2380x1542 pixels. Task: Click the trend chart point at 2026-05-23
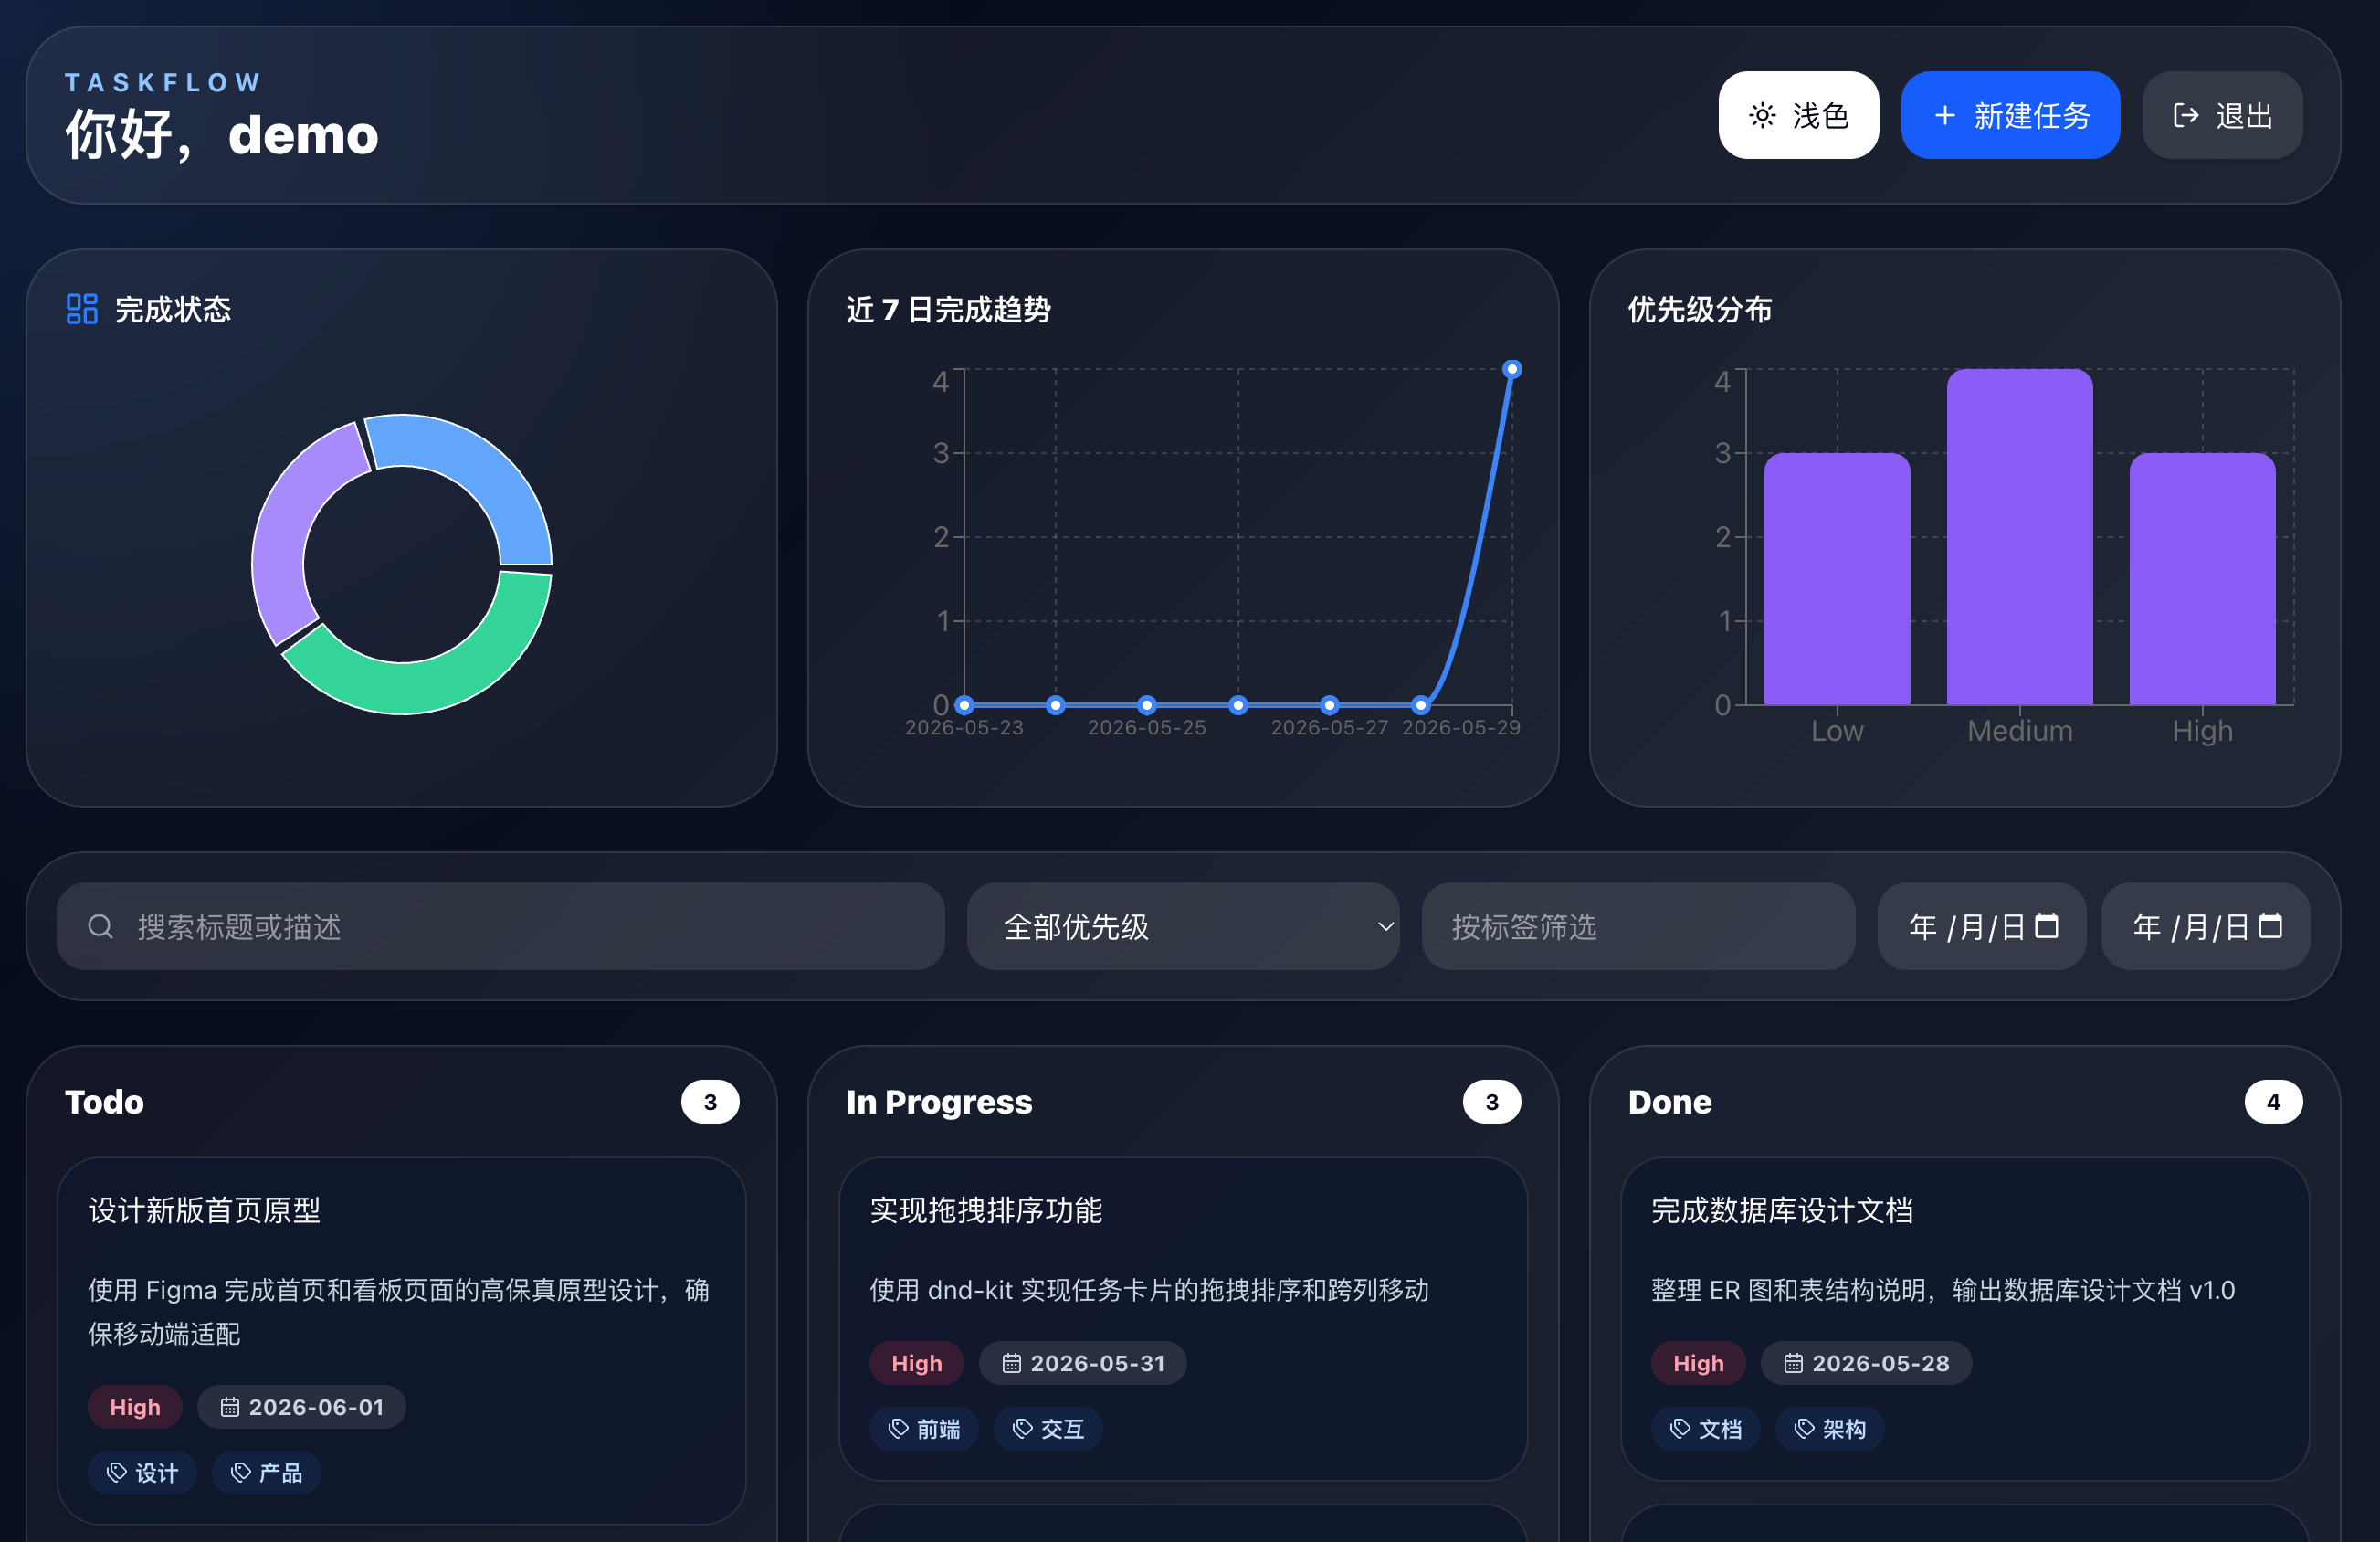click(x=964, y=705)
